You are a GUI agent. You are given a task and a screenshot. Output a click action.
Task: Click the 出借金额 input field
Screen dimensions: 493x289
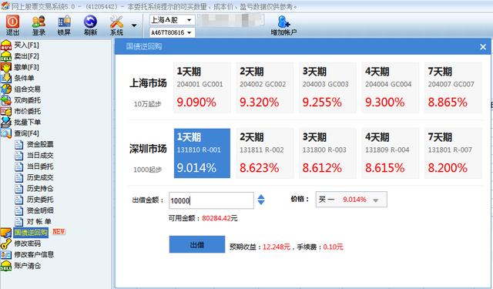click(x=211, y=200)
